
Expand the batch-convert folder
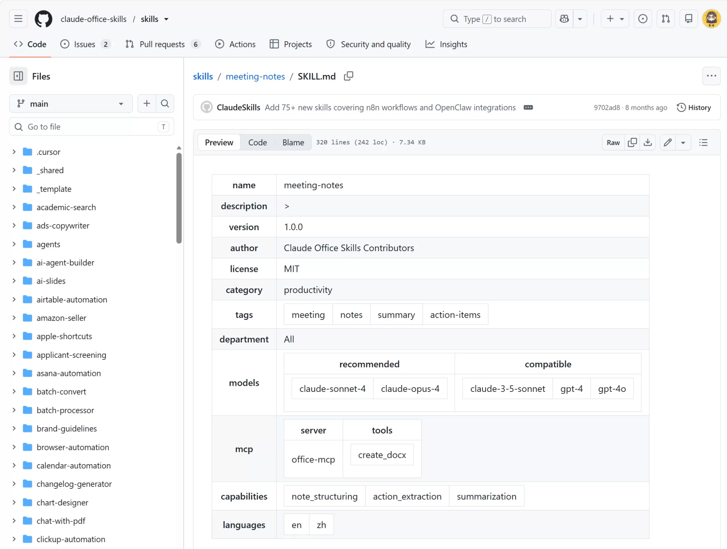tap(14, 391)
